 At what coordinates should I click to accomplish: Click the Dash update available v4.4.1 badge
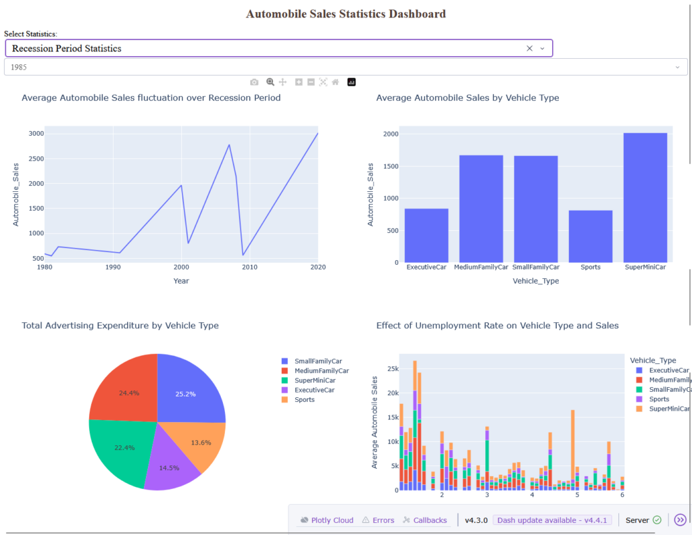pos(552,520)
